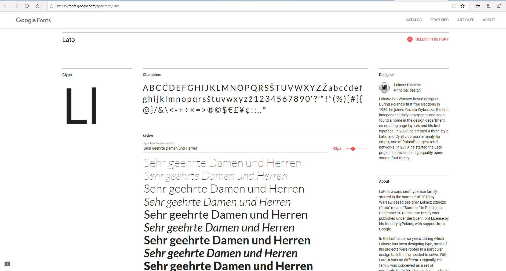
Task: Click the About section heading
Action: click(x=384, y=181)
